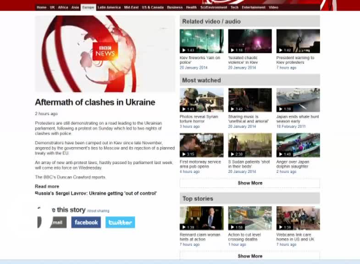Open the Europe navigation tab

coord(88,7)
